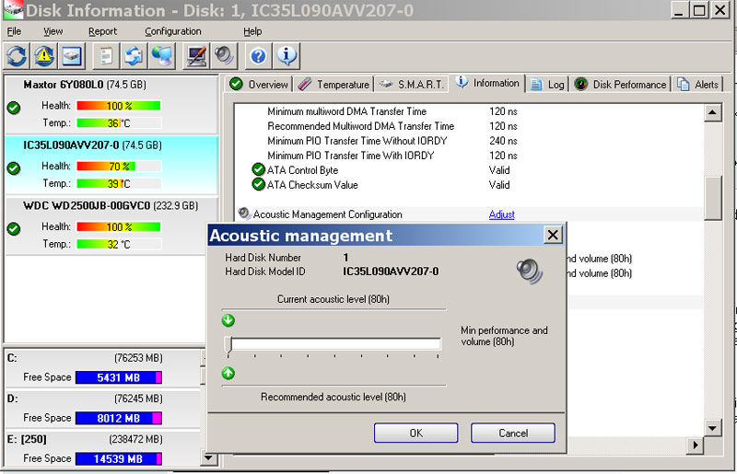Switch to the Disk Performance tab
737x474 pixels.
click(620, 85)
